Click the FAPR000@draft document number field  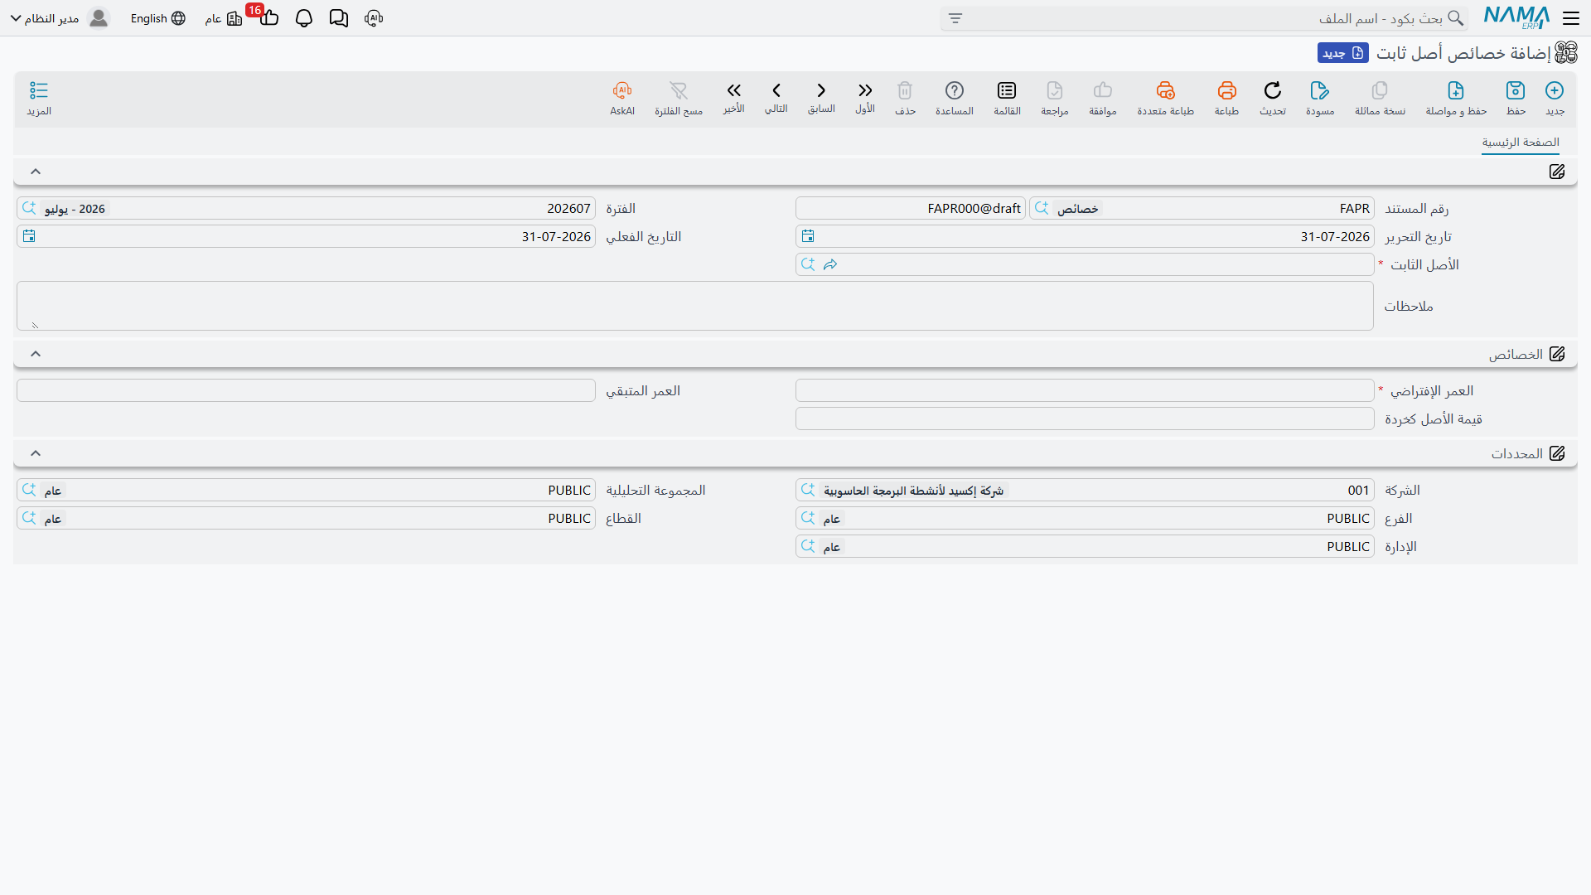click(911, 208)
